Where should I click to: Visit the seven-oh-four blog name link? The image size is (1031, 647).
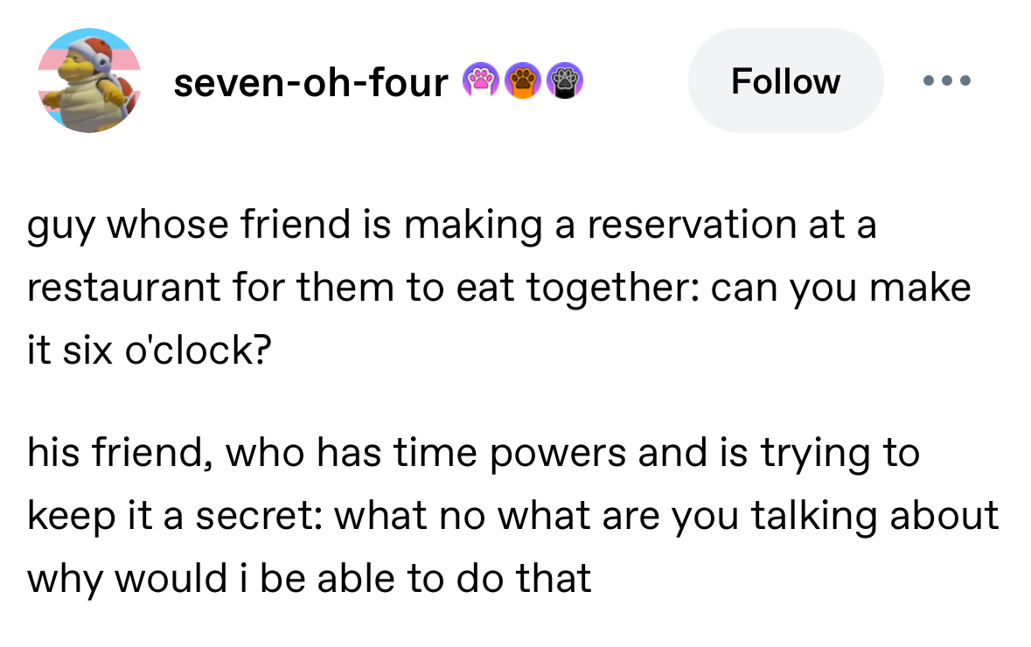coord(310,82)
